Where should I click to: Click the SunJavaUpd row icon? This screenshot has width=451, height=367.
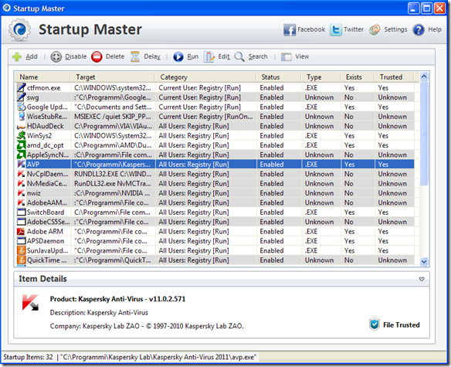point(21,250)
